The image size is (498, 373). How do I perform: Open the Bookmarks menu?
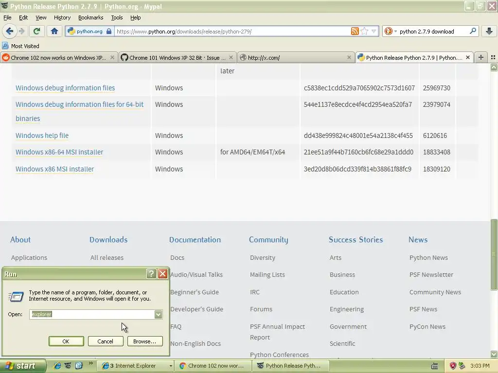[91, 17]
